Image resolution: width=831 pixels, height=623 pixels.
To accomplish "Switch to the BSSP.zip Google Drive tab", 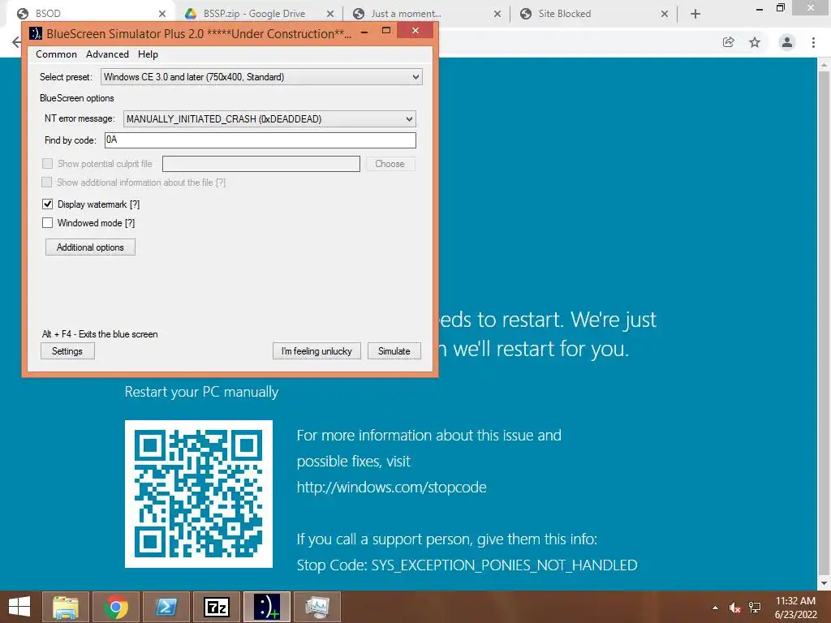I will point(254,14).
